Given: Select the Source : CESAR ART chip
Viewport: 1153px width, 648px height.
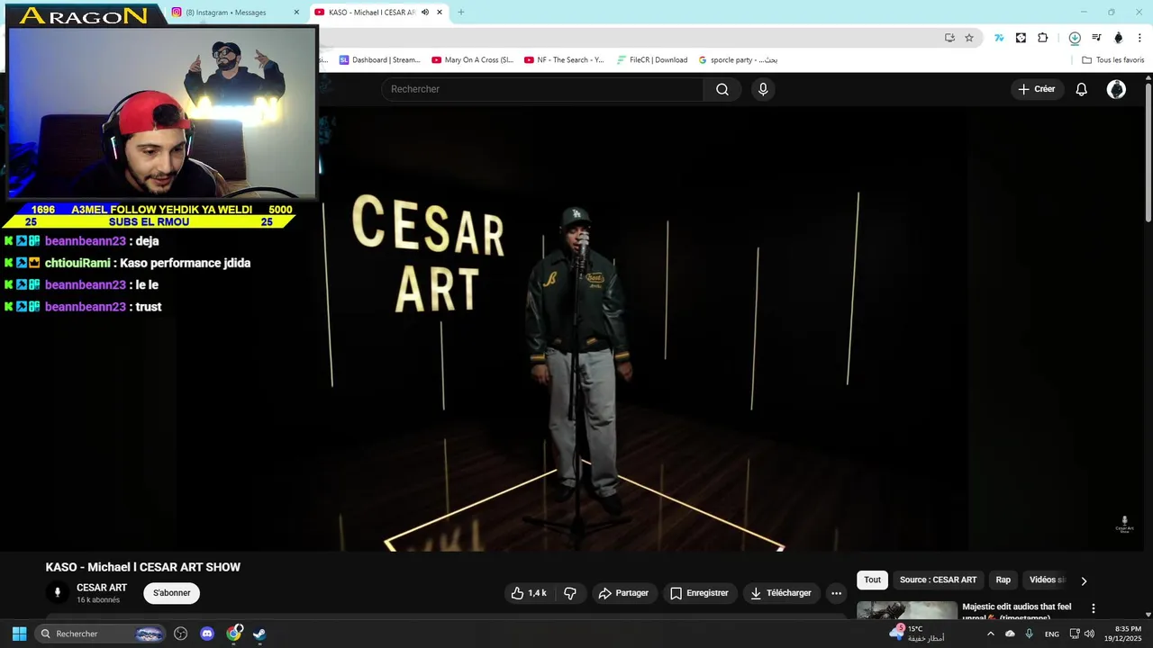Looking at the screenshot, I should [938, 580].
